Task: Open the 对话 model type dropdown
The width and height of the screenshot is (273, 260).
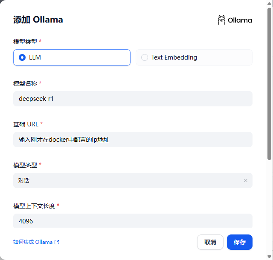Action: 128,180
